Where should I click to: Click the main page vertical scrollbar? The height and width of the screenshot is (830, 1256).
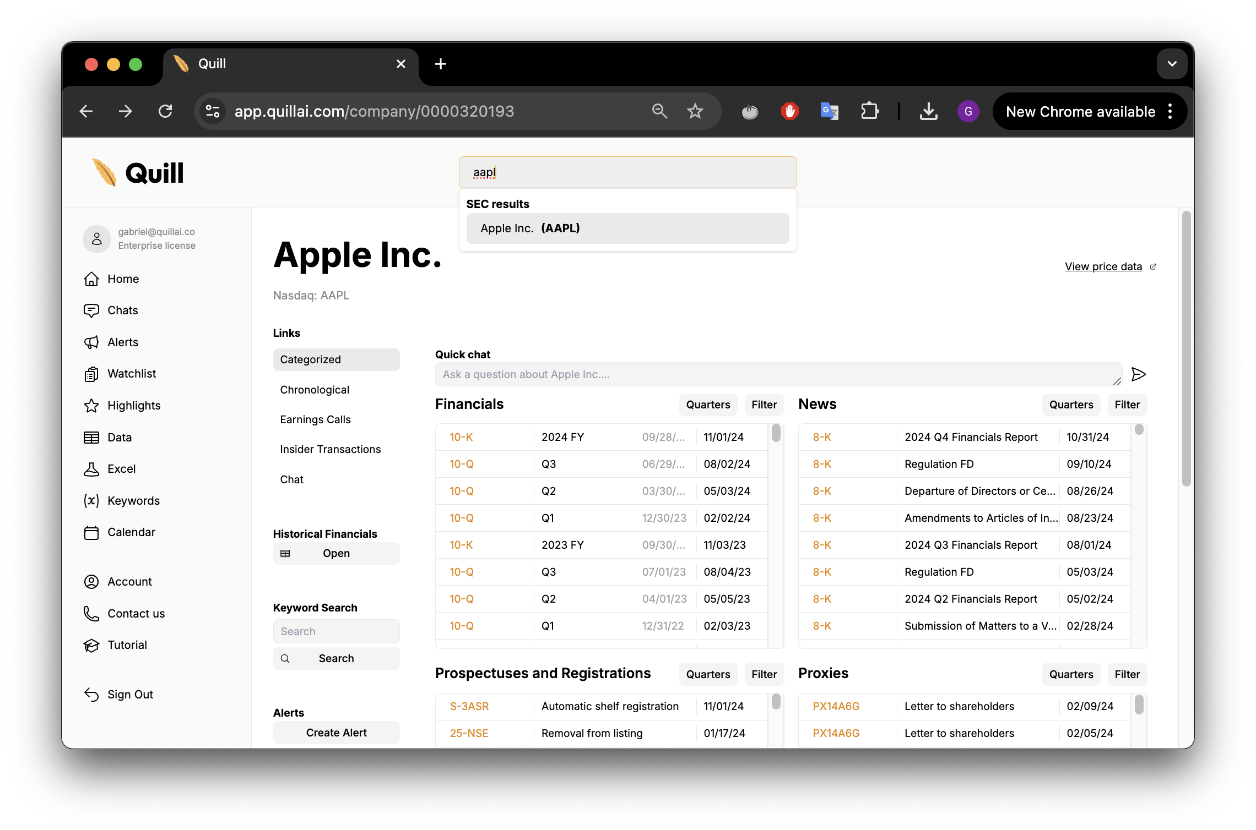1187,348
